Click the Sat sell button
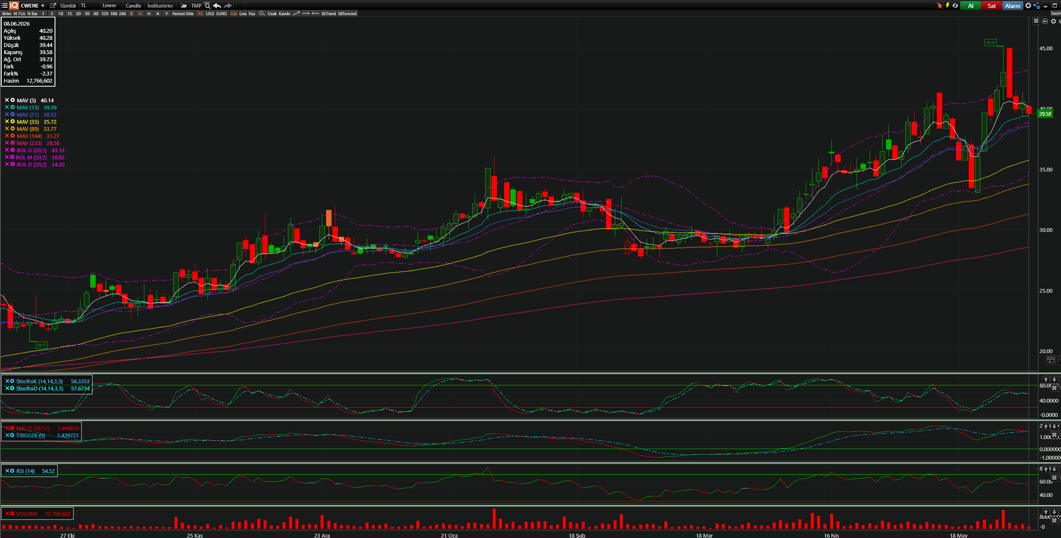The image size is (1061, 538). [991, 5]
